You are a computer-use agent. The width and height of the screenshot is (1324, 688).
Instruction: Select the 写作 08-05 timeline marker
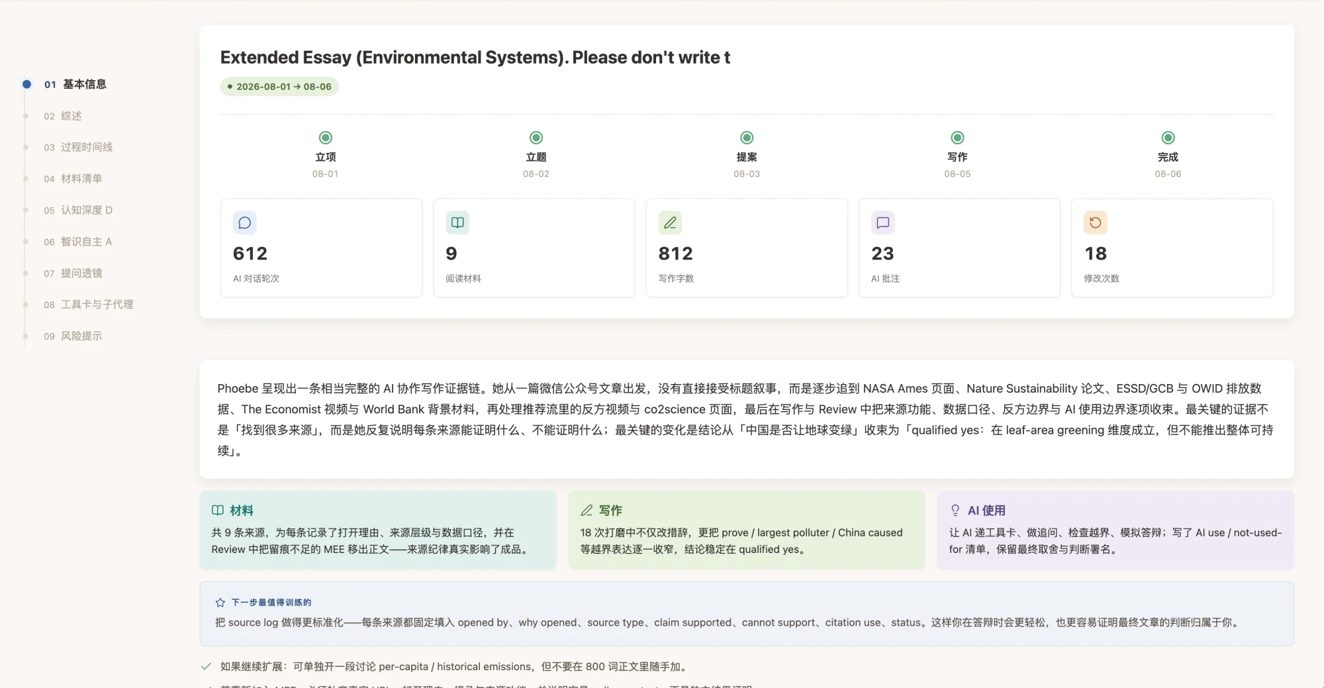pos(957,138)
